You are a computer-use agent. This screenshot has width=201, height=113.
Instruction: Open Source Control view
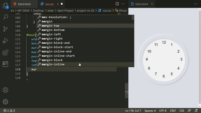click(5, 29)
